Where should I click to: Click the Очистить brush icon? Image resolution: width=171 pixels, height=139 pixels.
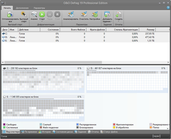tap(84, 14)
